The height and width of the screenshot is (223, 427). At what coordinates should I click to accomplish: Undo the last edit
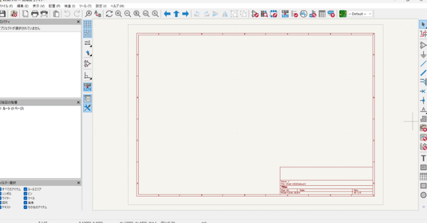pyautogui.click(x=67, y=13)
